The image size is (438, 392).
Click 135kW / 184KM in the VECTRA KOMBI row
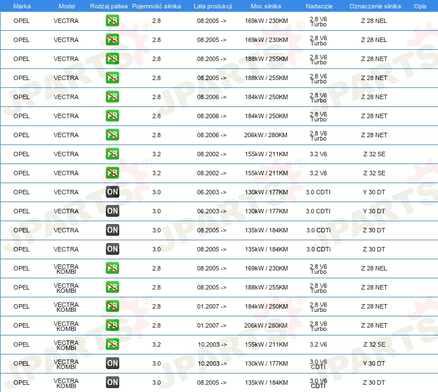coord(266,382)
